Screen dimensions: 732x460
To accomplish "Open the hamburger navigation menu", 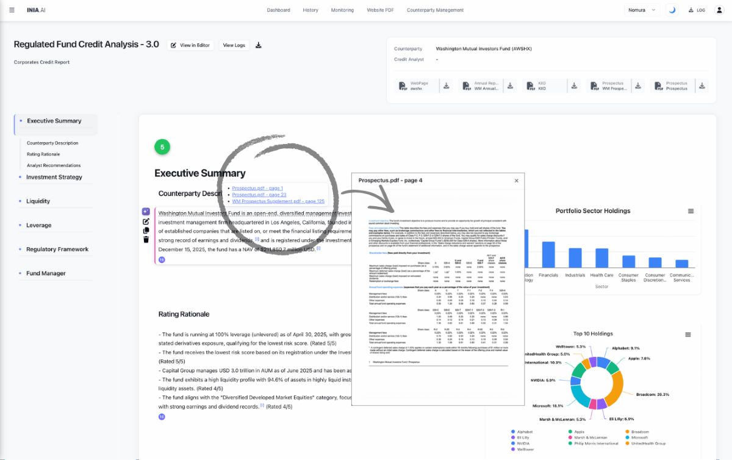I will [12, 10].
